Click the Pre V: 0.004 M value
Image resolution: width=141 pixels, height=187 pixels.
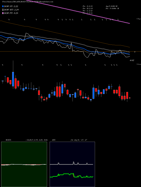(x=112, y=8)
